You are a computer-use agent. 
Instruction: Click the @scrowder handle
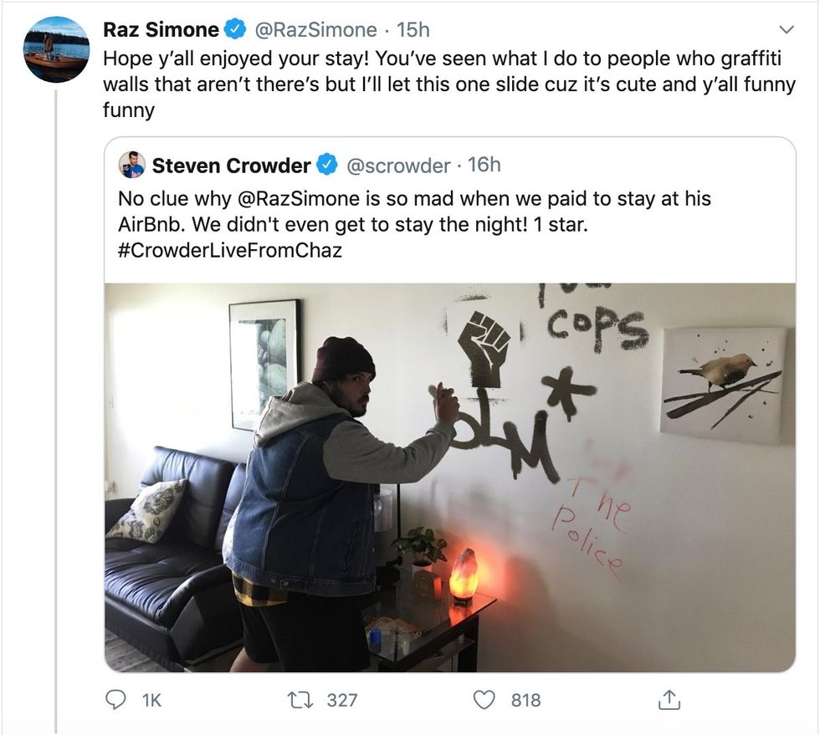coord(397,166)
